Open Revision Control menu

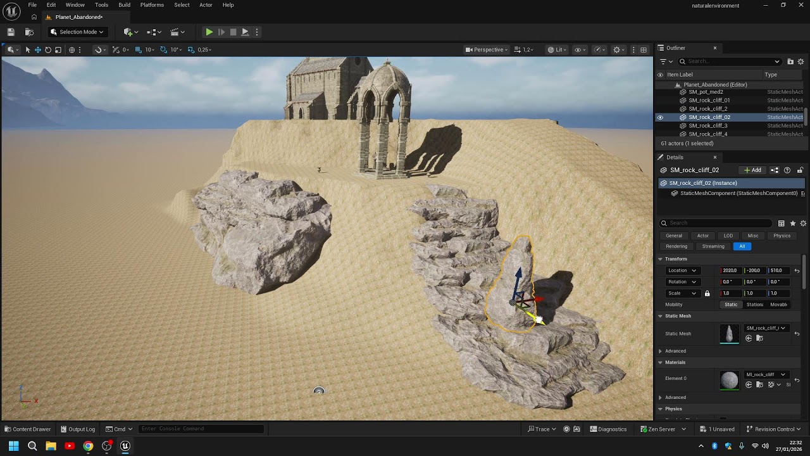pyautogui.click(x=774, y=429)
